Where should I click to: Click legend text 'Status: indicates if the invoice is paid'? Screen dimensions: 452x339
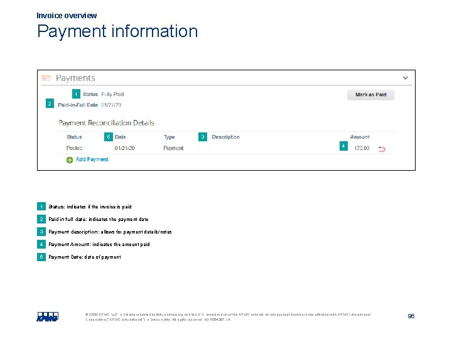(90, 207)
